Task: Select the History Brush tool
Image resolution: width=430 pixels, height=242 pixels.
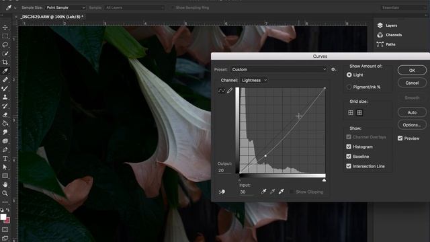Action: tap(5, 106)
